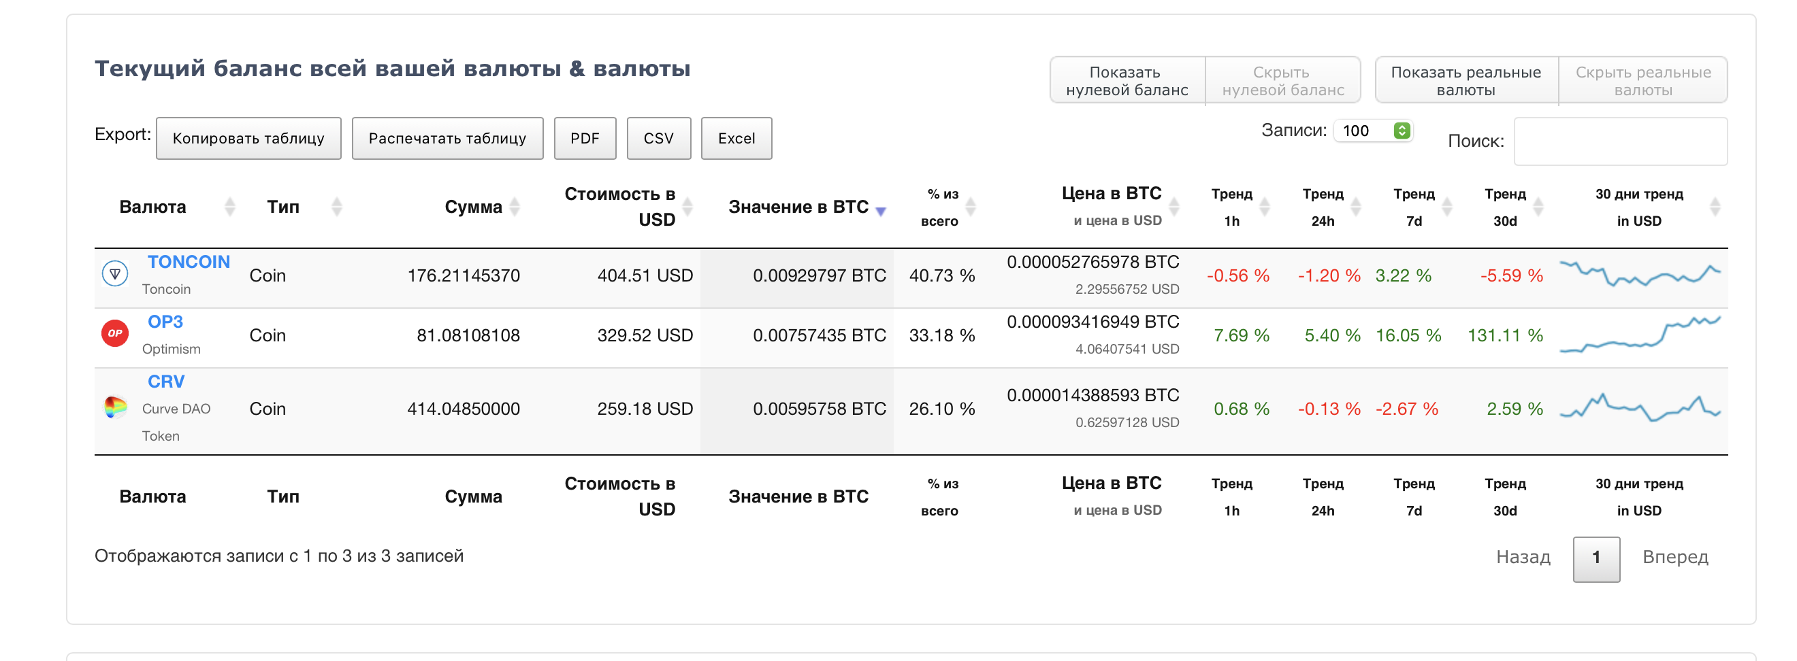Screen dimensions: 1797x661
Task: Sort by Стоимость в USD arrows
Action: [x=687, y=206]
